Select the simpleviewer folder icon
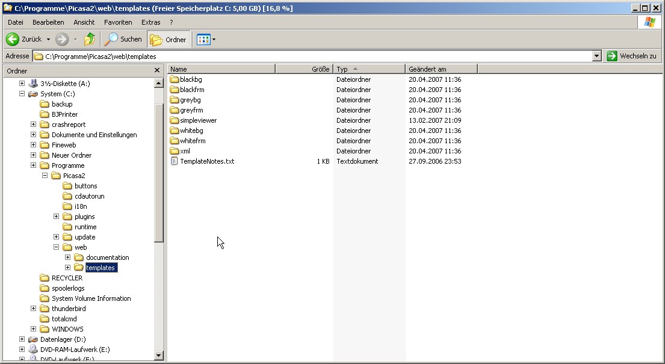665x364 pixels. [175, 120]
